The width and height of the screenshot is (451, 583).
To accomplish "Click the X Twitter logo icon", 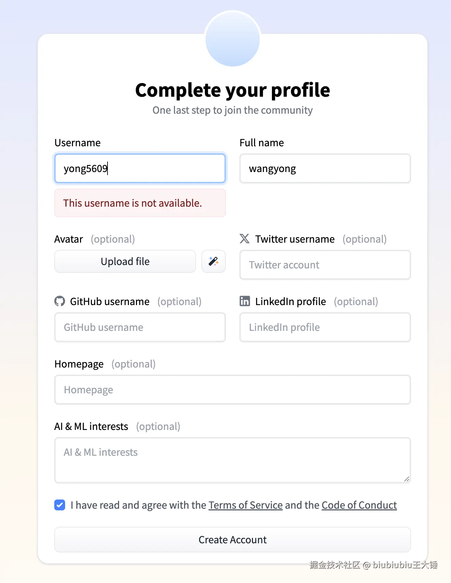I will (x=244, y=239).
